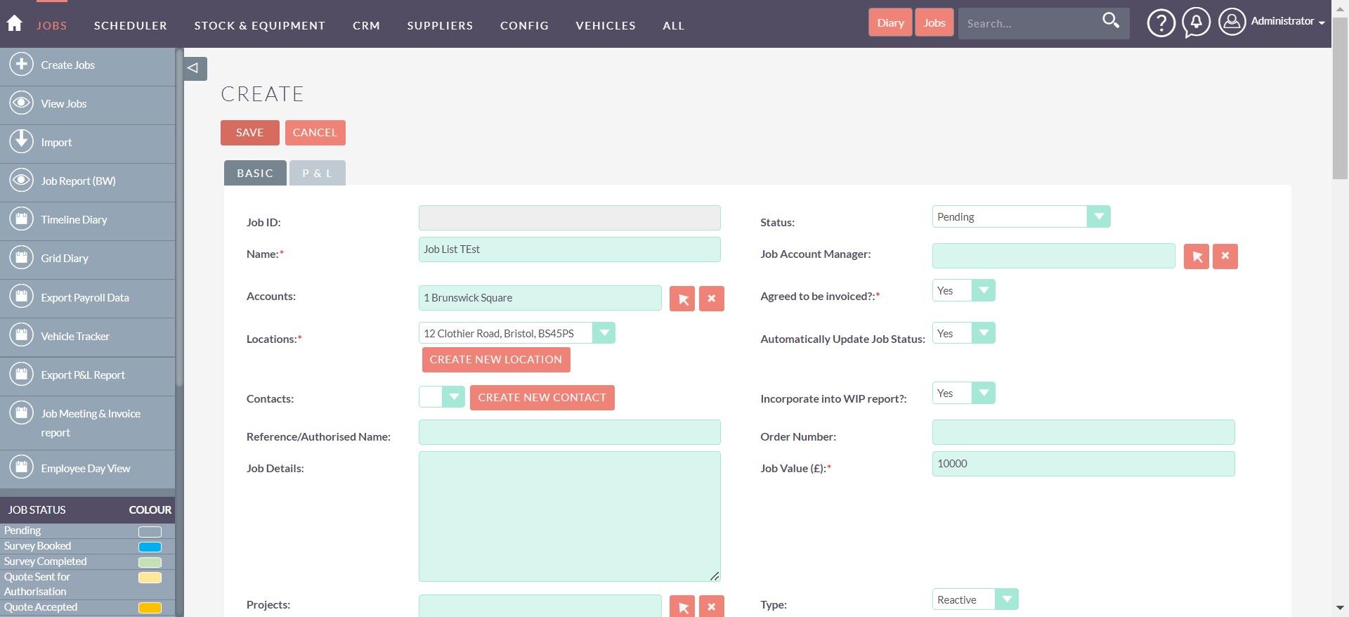
Task: Open the help question mark icon
Action: (x=1161, y=23)
